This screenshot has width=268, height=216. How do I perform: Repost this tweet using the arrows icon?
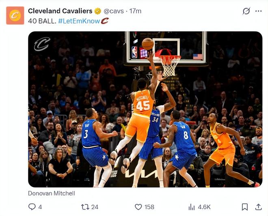(x=85, y=207)
